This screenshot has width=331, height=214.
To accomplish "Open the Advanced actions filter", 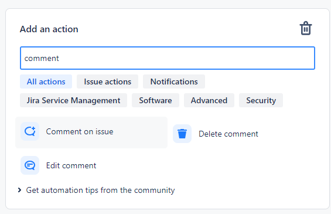I will tap(209, 100).
